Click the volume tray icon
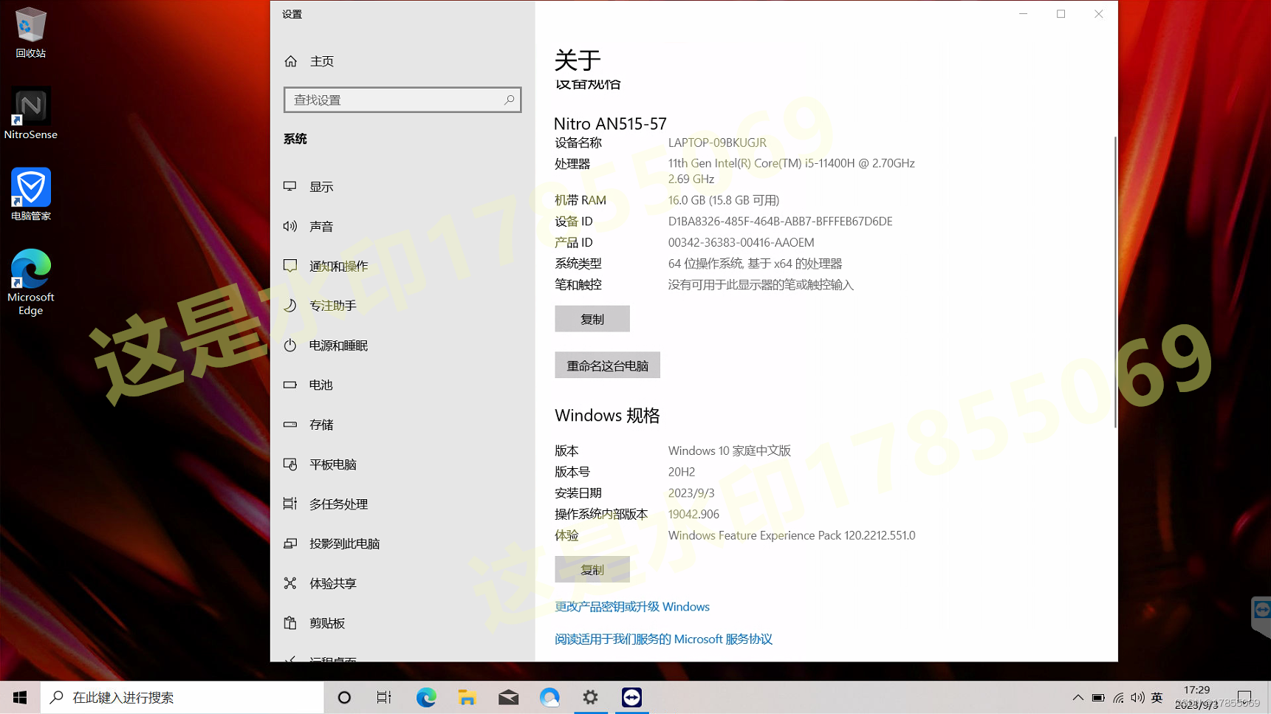The height and width of the screenshot is (714, 1271). (1137, 698)
